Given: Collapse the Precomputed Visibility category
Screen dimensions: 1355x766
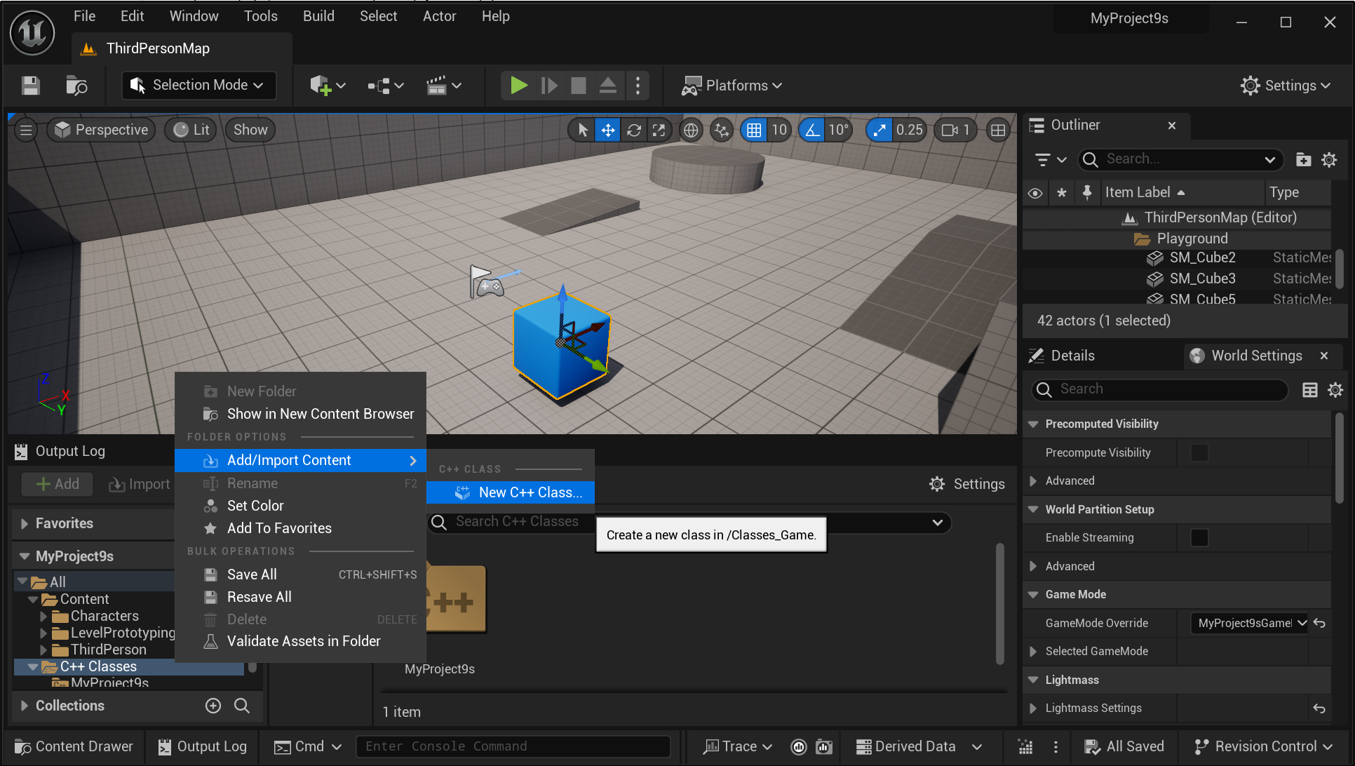Looking at the screenshot, I should click(x=1033, y=424).
